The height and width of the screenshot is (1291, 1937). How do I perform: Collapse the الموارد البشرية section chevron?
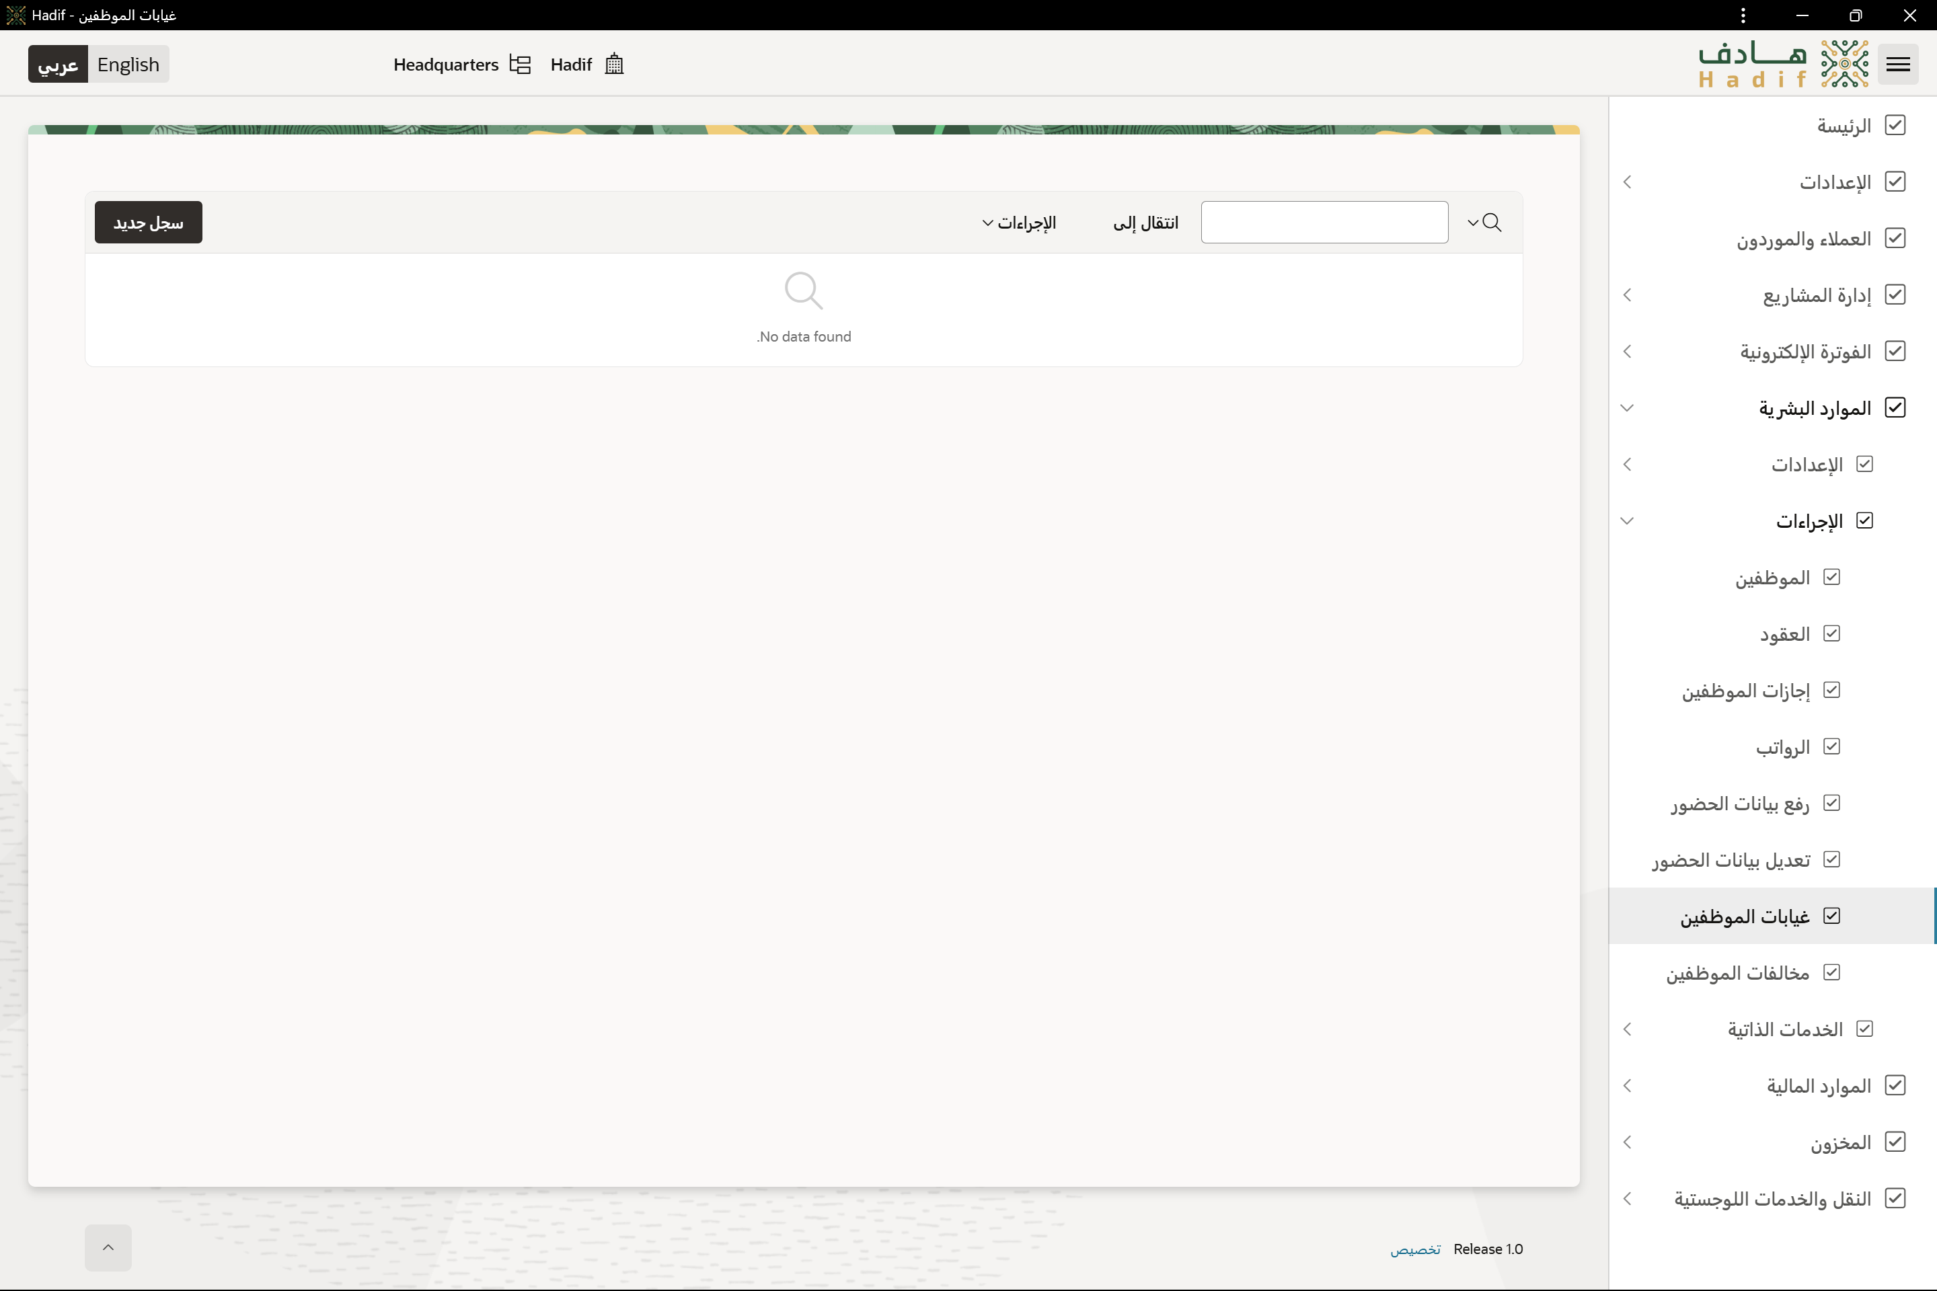(x=1628, y=407)
